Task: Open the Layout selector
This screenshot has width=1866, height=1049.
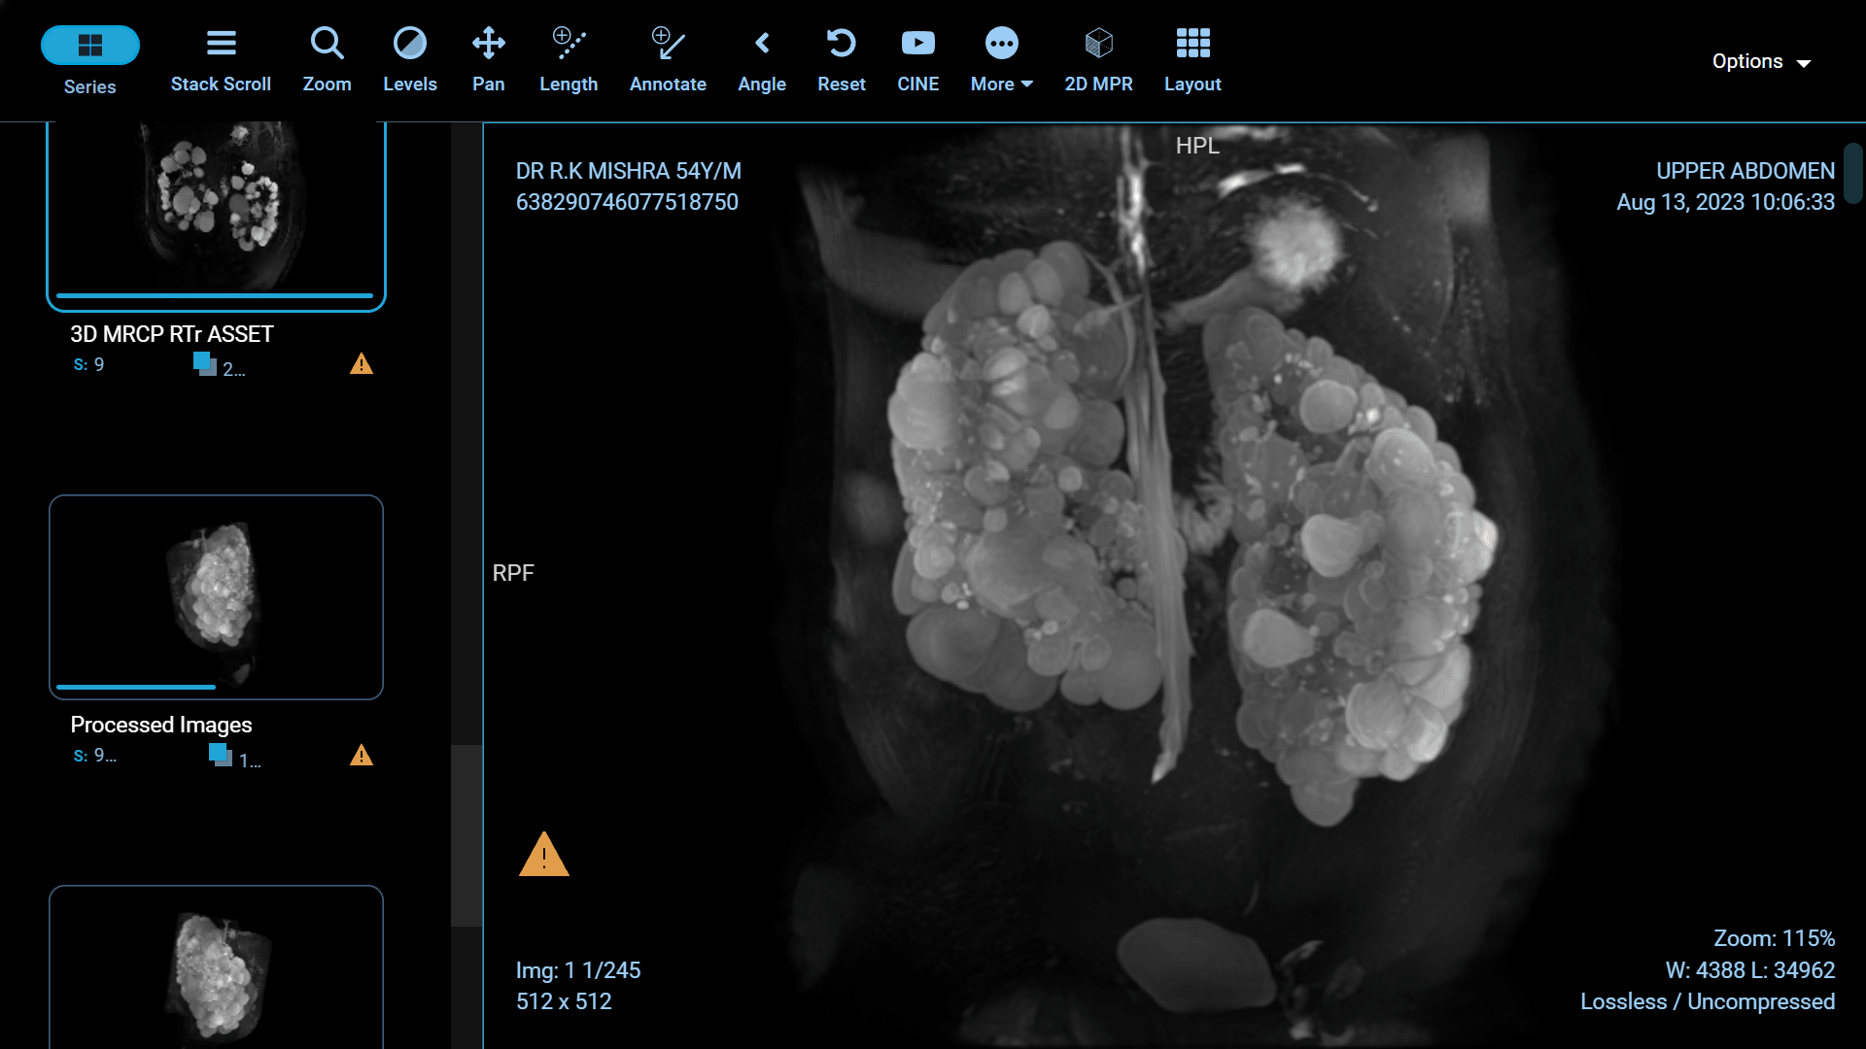Action: pyautogui.click(x=1192, y=58)
